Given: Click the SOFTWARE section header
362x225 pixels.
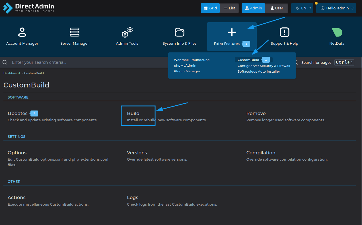Looking at the screenshot, I should (18, 97).
